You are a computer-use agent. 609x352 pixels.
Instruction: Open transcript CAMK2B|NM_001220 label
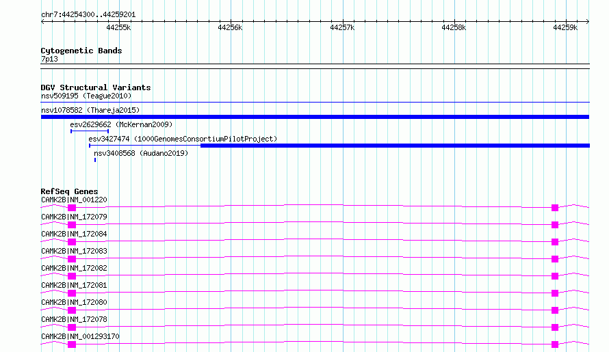(x=74, y=200)
